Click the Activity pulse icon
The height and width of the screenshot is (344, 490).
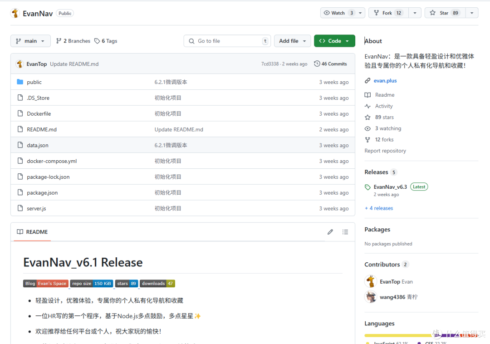click(x=367, y=106)
